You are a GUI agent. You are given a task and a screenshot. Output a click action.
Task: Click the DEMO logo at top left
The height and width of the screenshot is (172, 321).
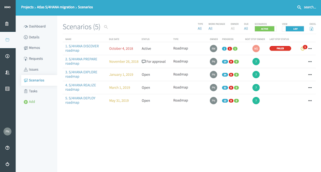7,7
